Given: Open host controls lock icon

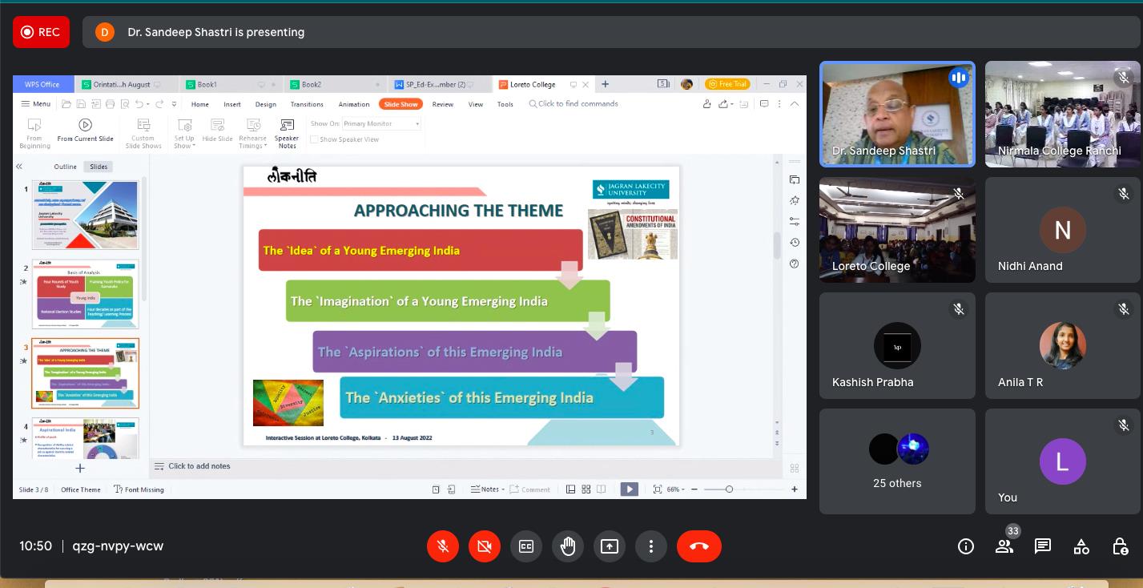Looking at the screenshot, I should point(1120,546).
